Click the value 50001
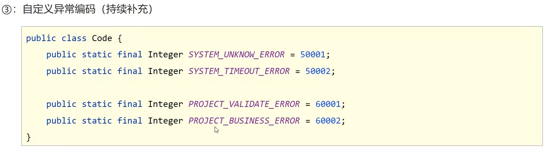The width and height of the screenshot is (546, 148). point(313,55)
